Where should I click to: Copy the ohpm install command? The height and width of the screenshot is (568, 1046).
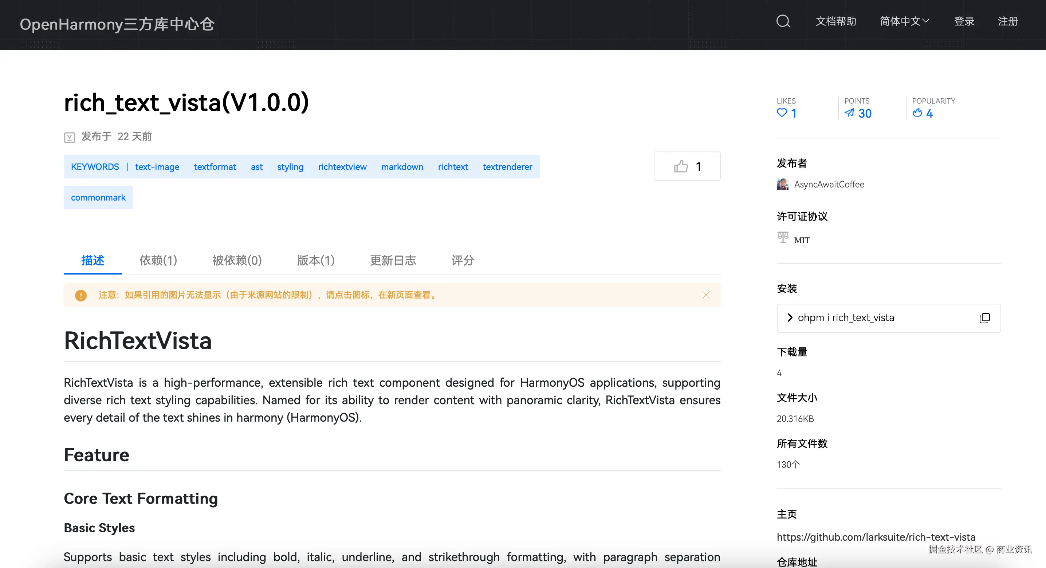tap(985, 318)
